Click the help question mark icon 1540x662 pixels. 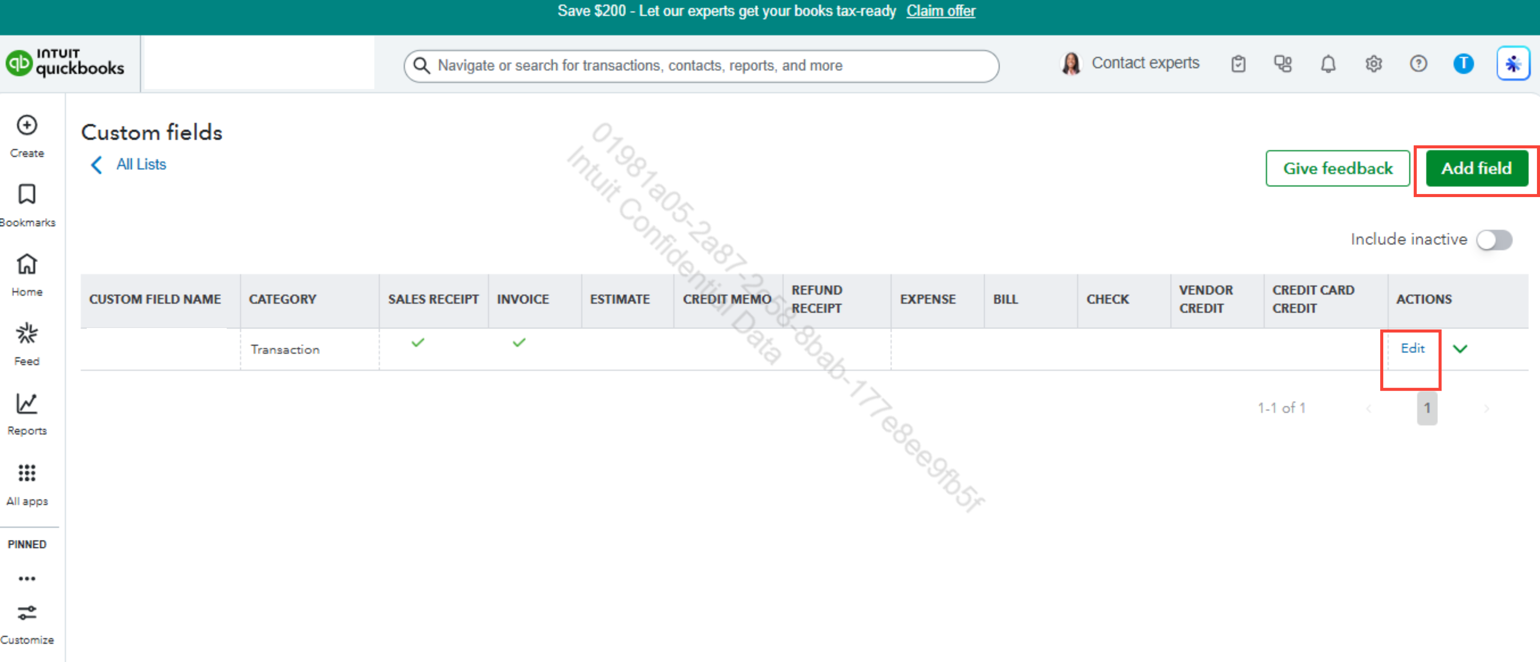tap(1418, 64)
